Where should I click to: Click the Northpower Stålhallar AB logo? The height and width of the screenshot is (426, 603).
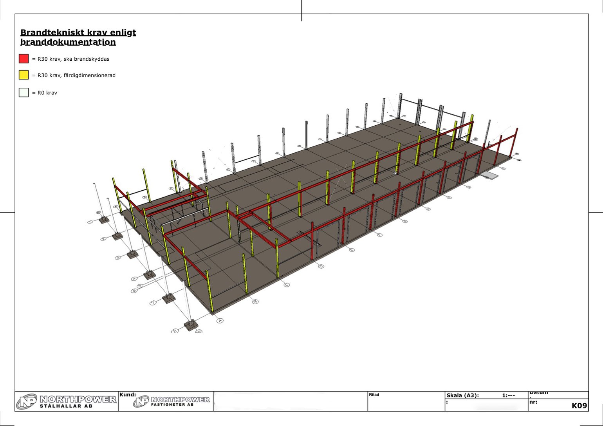tap(67, 401)
